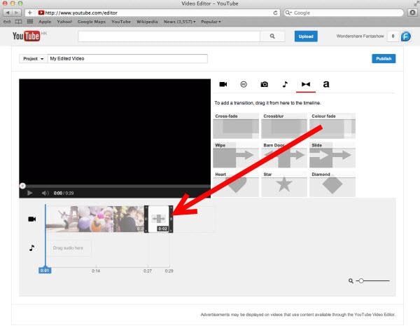Click the video track camera icon
This screenshot has width=420, height=326.
(32, 219)
